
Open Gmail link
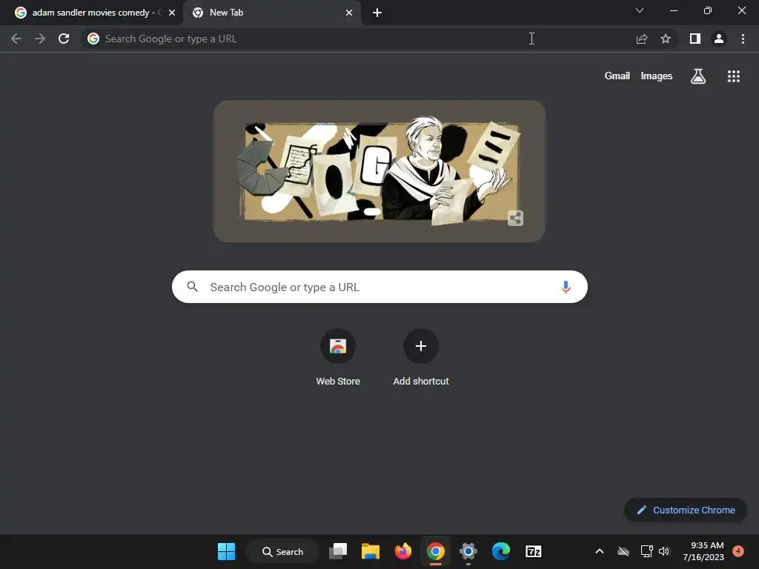617,76
